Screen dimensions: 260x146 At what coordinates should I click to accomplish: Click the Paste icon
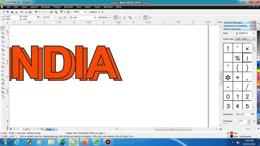(30, 12)
